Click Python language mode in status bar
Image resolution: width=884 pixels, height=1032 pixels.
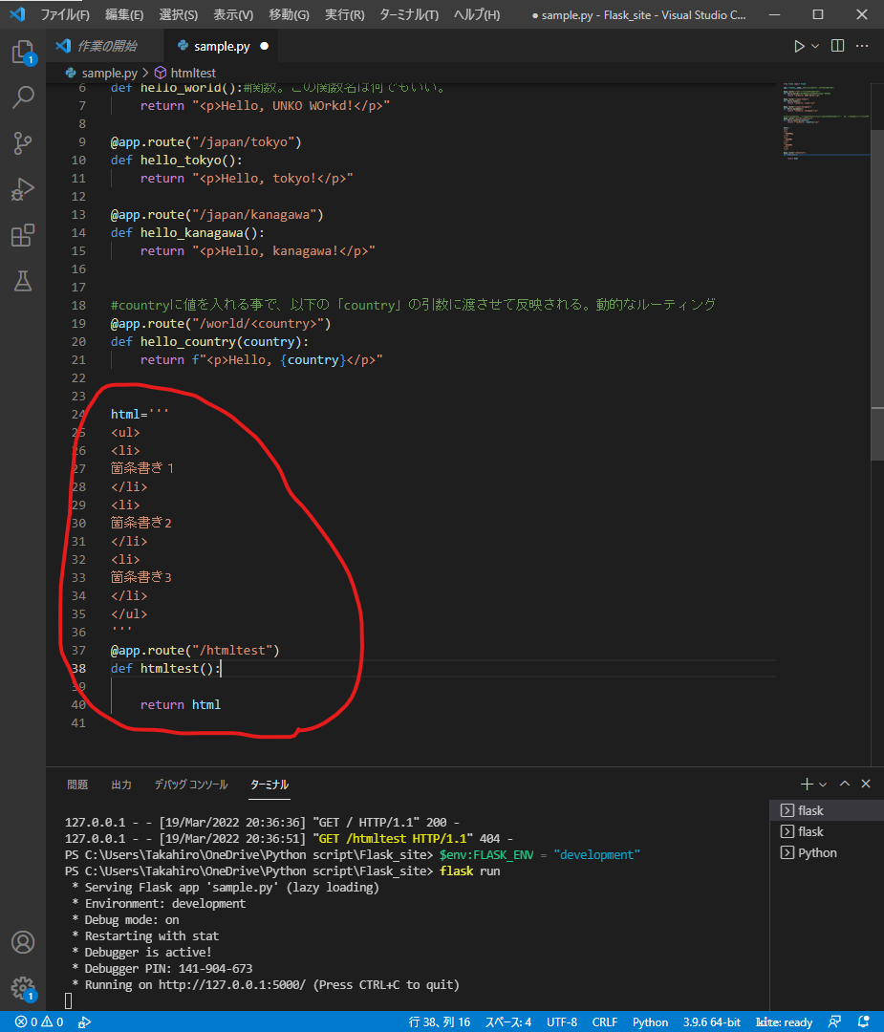point(650,1021)
